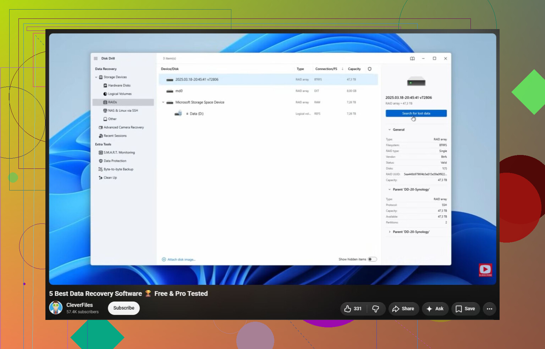Sort by Device/Disk column header
This screenshot has height=349, width=545.
pos(170,69)
